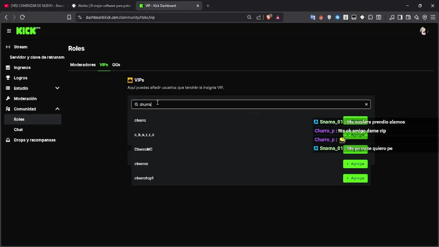Bookmark this page

click(69, 17)
